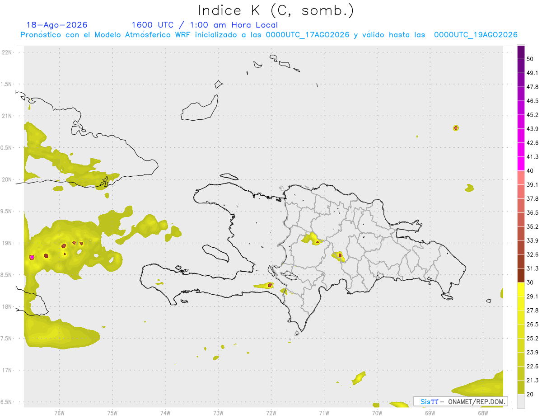The width and height of the screenshot is (542, 419).
Task: Pick the salmon swatch between 39.1 and 40
Action: [521, 178]
